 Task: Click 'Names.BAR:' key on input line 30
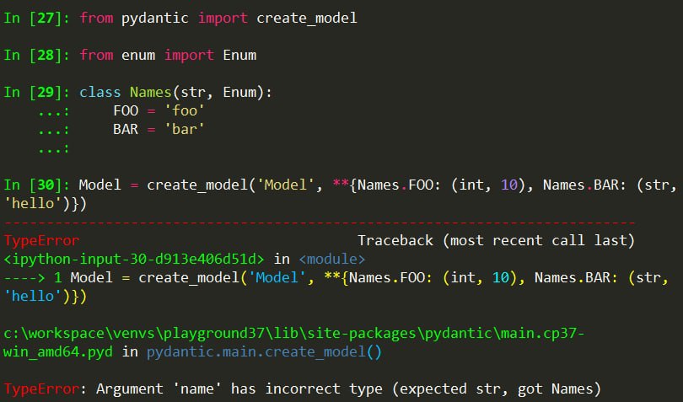coord(585,185)
